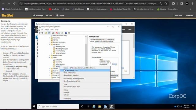Click Detect Now button in status pane
The height and width of the screenshot is (110, 196).
pyautogui.click(x=114, y=75)
